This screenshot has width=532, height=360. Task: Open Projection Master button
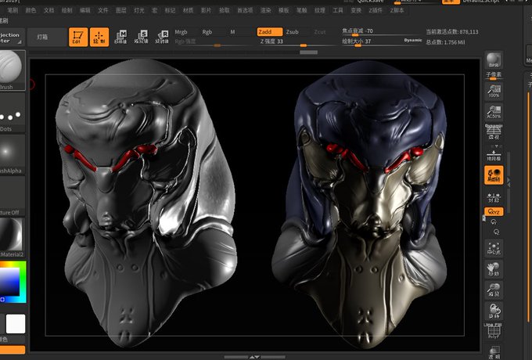[13, 38]
